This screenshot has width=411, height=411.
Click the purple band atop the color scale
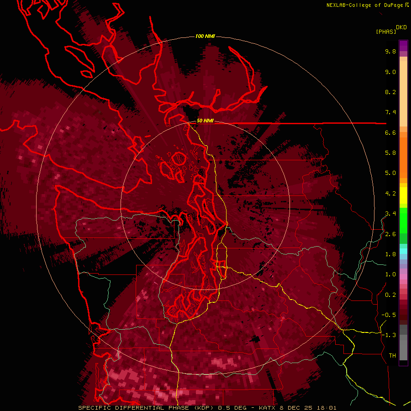point(403,46)
